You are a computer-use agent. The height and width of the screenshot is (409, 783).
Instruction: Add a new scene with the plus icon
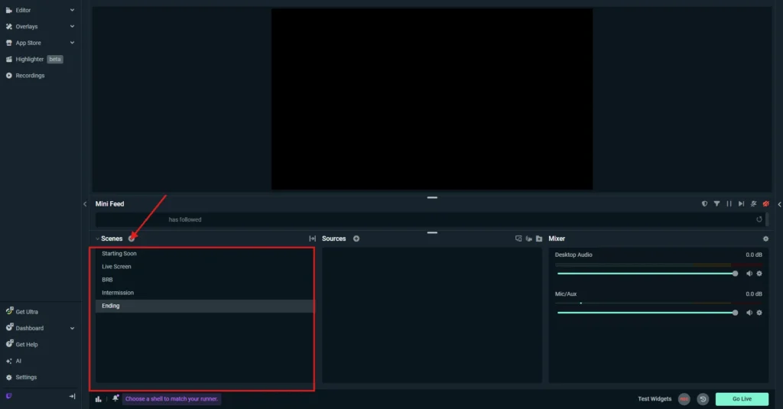tap(132, 239)
